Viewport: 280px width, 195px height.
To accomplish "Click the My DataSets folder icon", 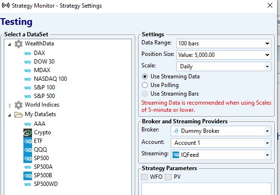I will pyautogui.click(x=19, y=114).
